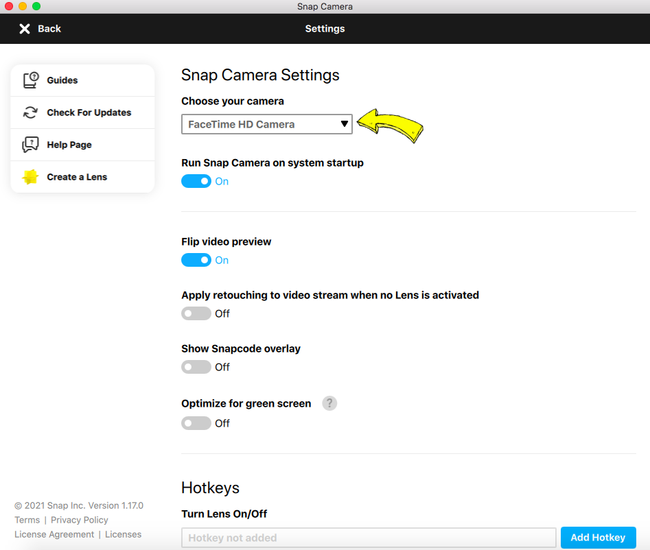Screen dimensions: 650x550
Task: Click the green screen question mark icon
Action: tap(329, 403)
